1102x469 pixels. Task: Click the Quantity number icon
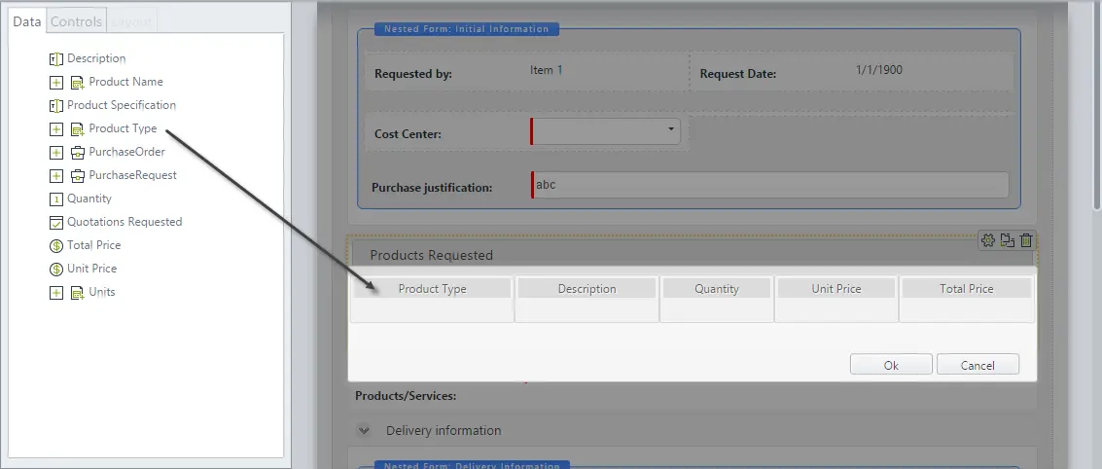[56, 199]
